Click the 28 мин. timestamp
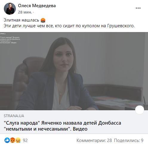 pos(25,12)
